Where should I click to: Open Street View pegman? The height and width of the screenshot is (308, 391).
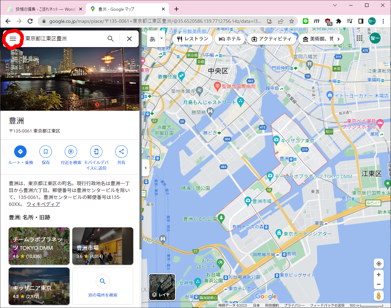379,296
